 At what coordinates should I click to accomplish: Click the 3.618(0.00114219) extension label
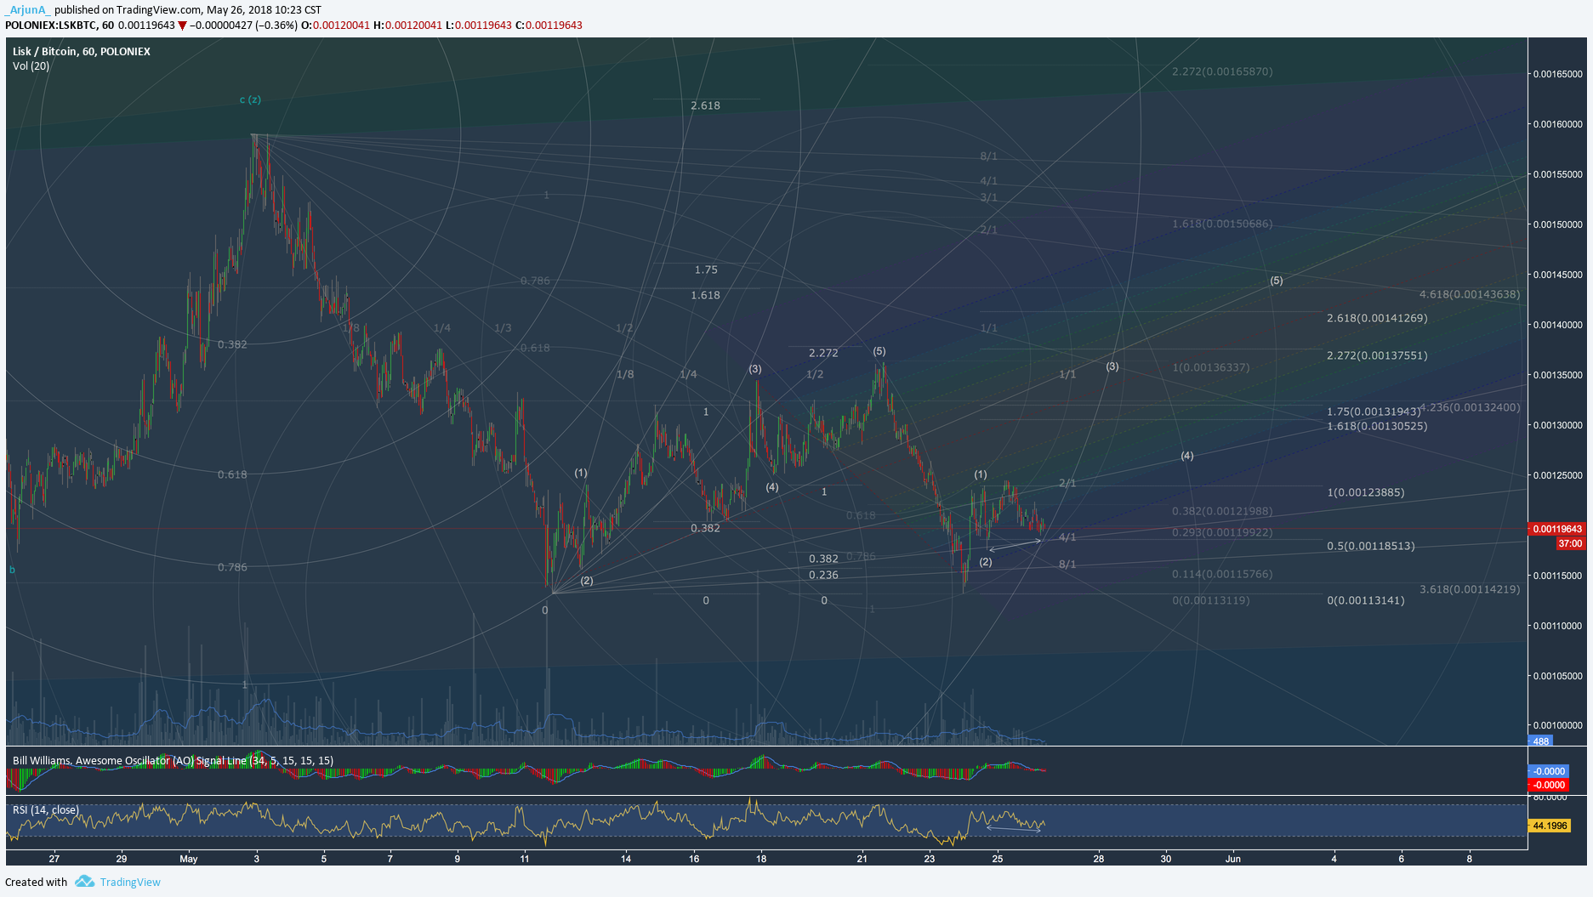(1470, 588)
